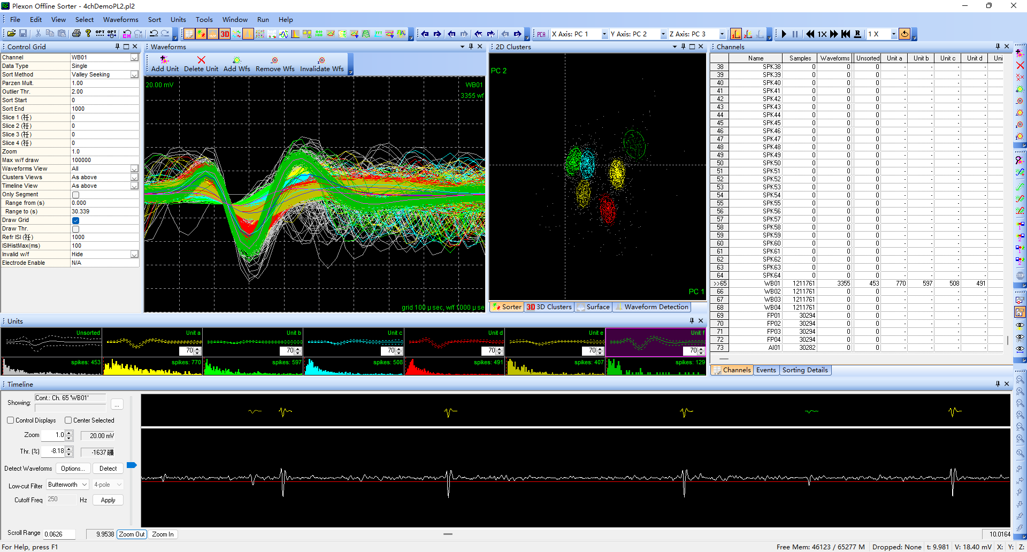Click the blue threshold slider marker
The width and height of the screenshot is (1027, 552).
(132, 465)
